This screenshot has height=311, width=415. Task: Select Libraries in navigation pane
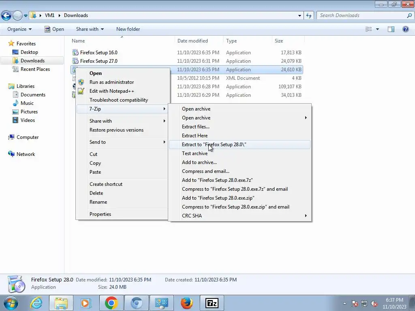tap(26, 86)
